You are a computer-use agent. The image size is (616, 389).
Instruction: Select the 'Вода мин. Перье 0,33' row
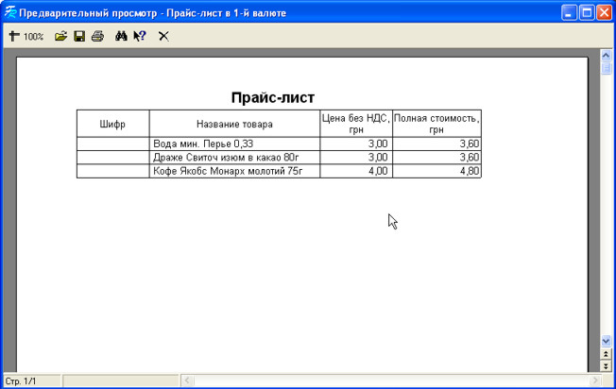(197, 144)
